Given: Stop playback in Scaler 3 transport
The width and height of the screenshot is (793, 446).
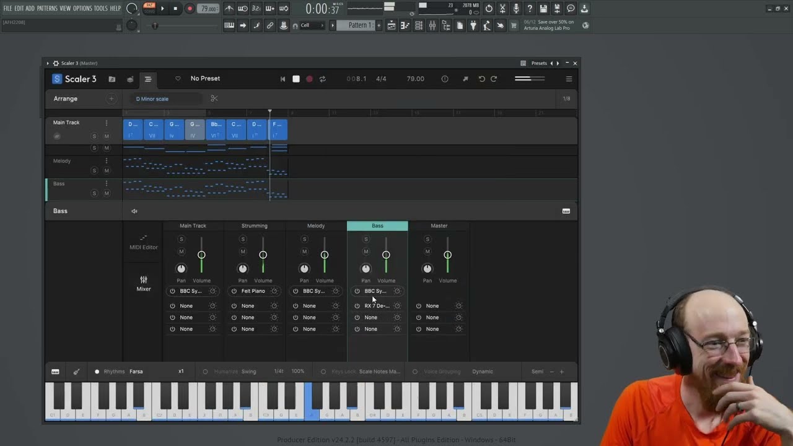Looking at the screenshot, I should pos(296,79).
